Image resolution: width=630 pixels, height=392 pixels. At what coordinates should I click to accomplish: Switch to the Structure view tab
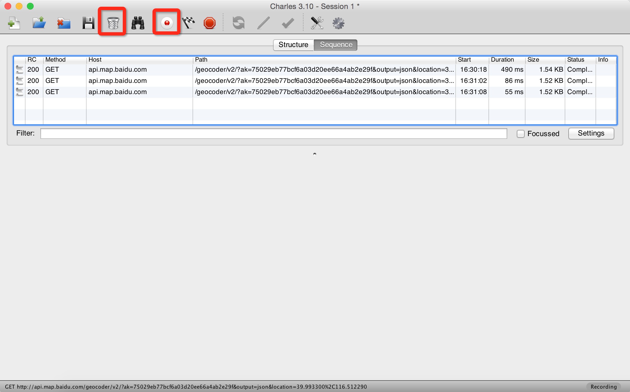293,44
